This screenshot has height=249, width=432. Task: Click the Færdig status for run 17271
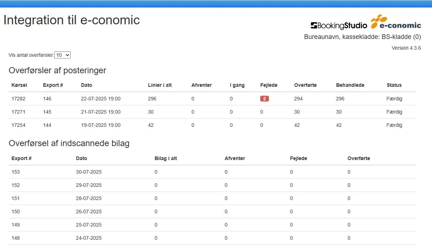394,112
